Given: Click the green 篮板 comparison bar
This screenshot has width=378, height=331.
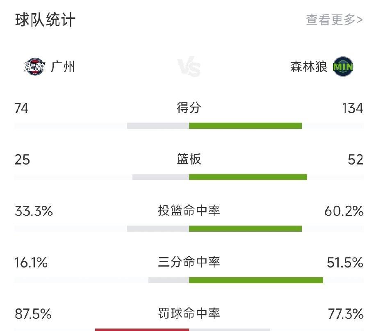Looking at the screenshot, I should [248, 177].
